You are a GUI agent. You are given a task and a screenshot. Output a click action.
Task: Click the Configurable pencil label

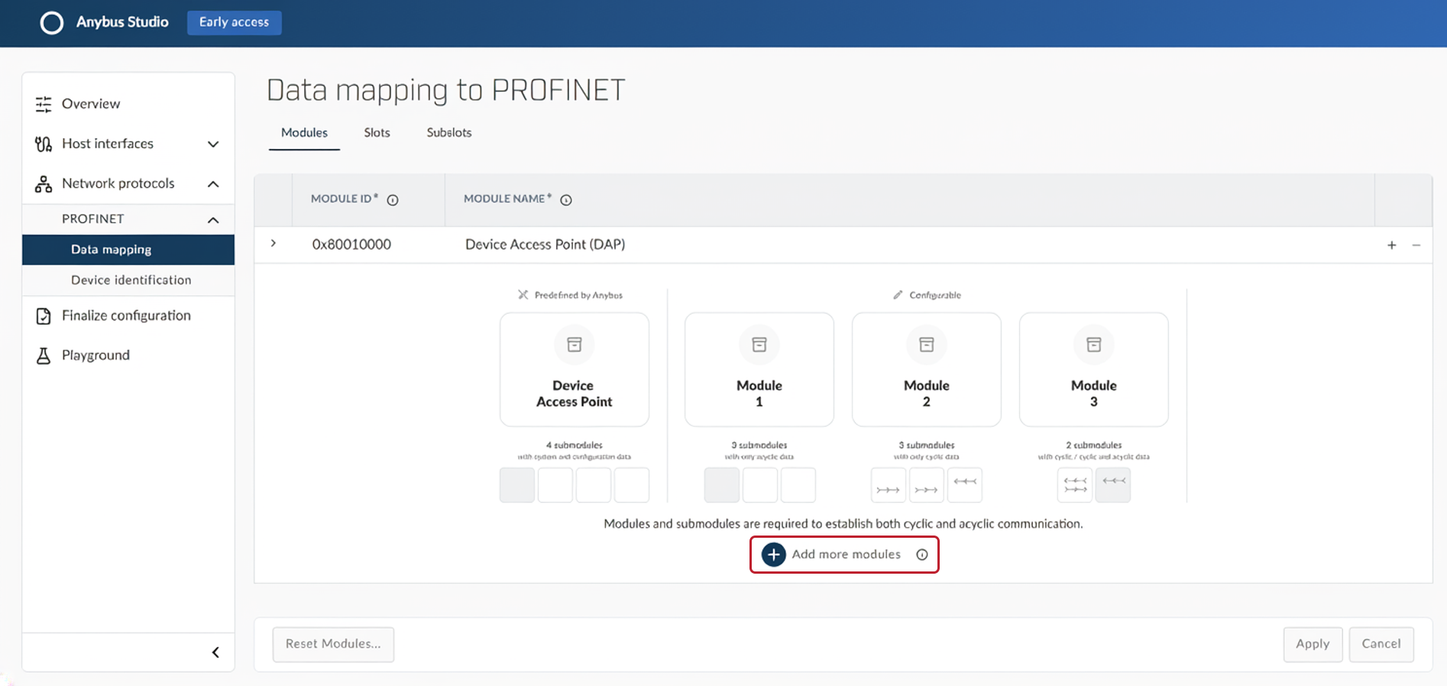[x=927, y=295]
